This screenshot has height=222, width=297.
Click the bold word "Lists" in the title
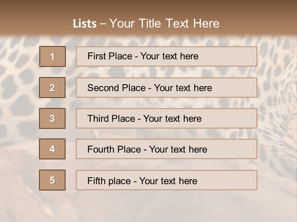85,24
